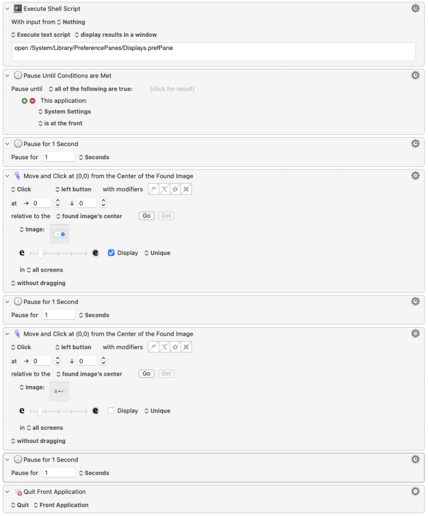This screenshot has width=428, height=516.
Task: Click the '(click for result)' link
Action: click(172, 89)
